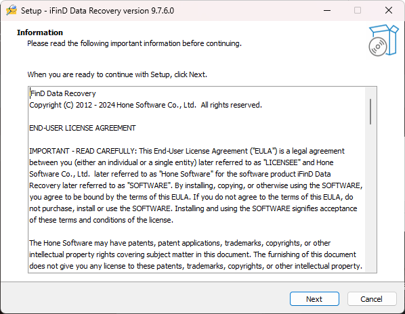
Task: Click the license text scrollbar thumb
Action: point(370,112)
